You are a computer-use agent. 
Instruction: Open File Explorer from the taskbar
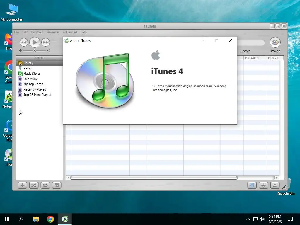click(x=36, y=219)
